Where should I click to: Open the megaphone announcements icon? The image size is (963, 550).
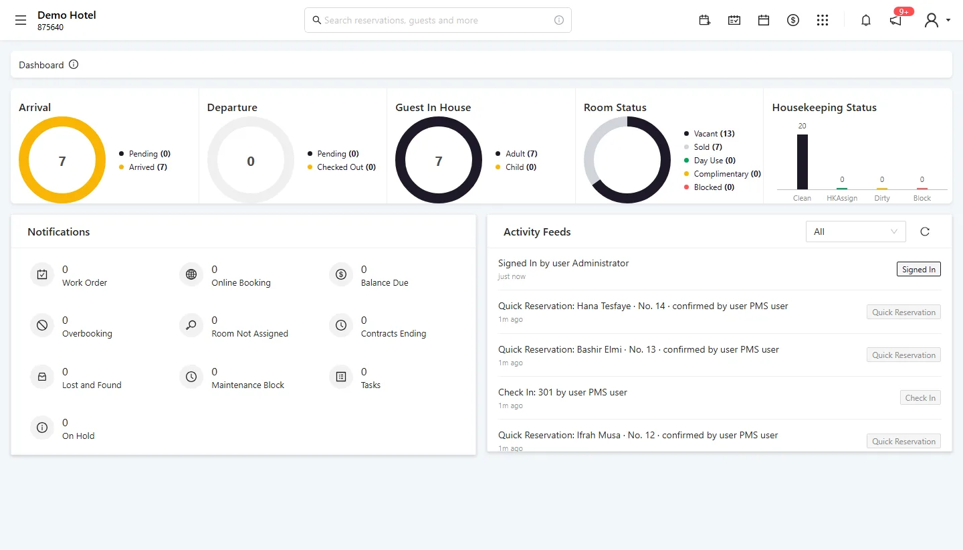pos(895,20)
